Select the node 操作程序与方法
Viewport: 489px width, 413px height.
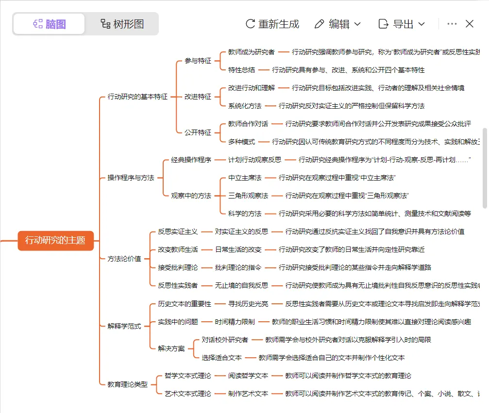[131, 178]
